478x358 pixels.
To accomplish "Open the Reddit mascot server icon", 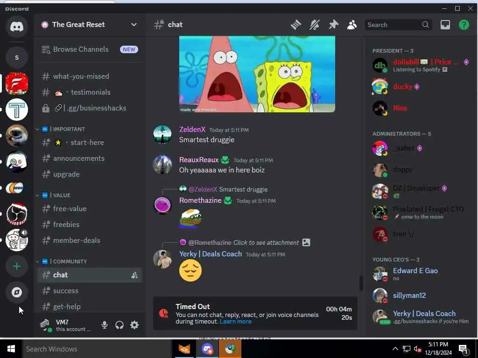I will (x=17, y=240).
